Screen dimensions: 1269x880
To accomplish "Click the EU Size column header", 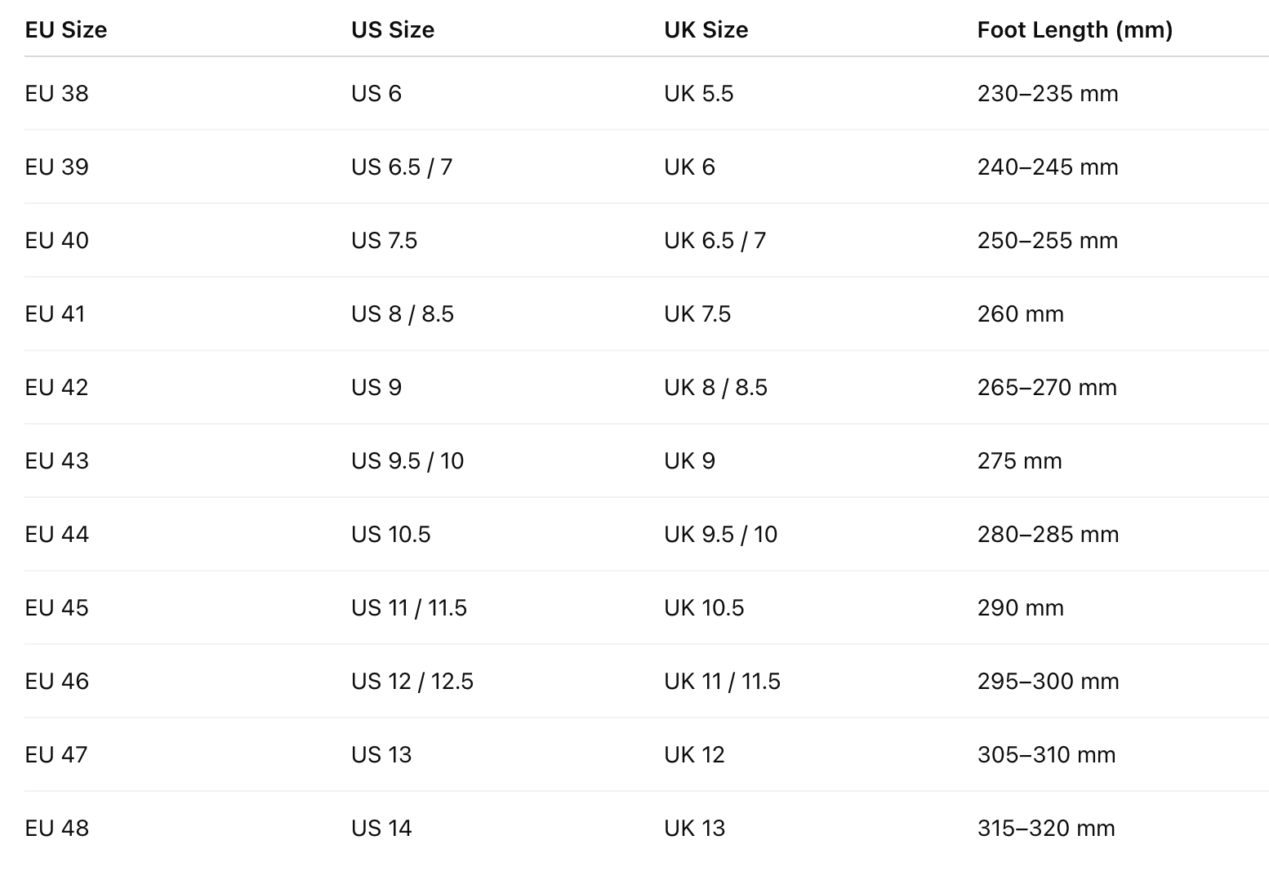I will click(66, 30).
